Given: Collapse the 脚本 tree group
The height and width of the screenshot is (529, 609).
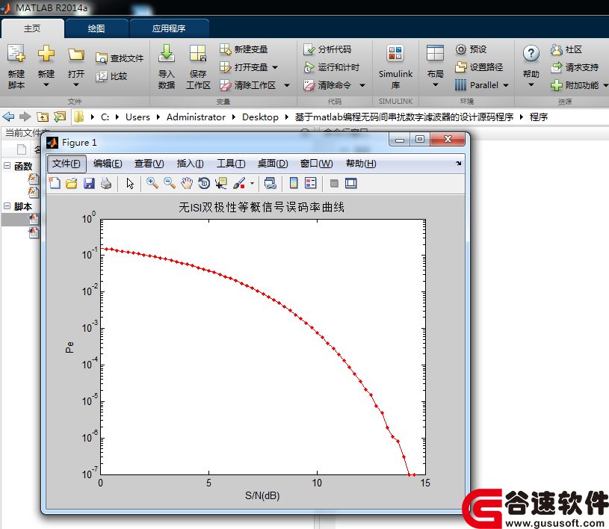Looking at the screenshot, I should (x=7, y=206).
